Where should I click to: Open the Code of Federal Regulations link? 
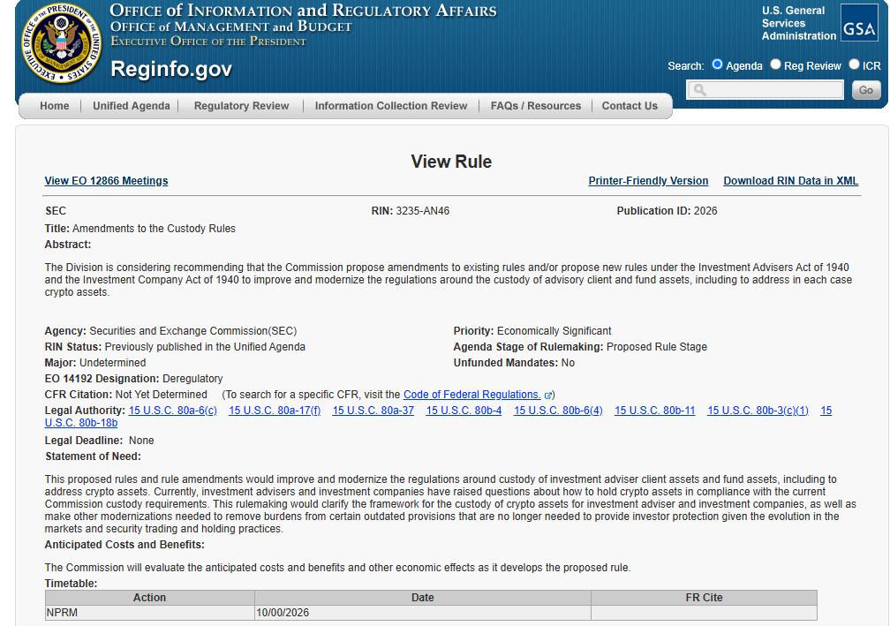coord(471,395)
